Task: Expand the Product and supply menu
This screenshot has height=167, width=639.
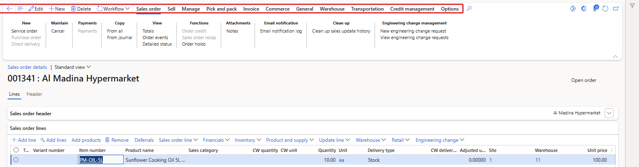Action: pyautogui.click(x=290, y=140)
